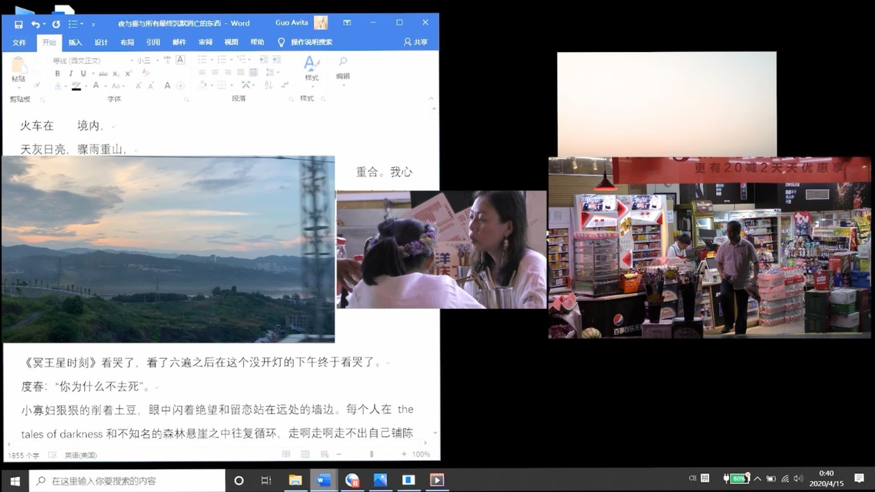Click the 1855 个字 word count
Screen dimensions: 875x492
tap(24, 455)
